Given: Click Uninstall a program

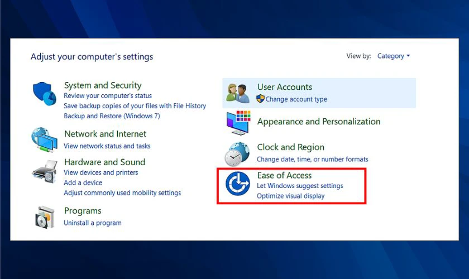Looking at the screenshot, I should (x=93, y=223).
